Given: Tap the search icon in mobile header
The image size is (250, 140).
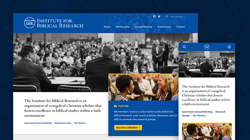Looking at the screenshot, I should click(x=184, y=47).
